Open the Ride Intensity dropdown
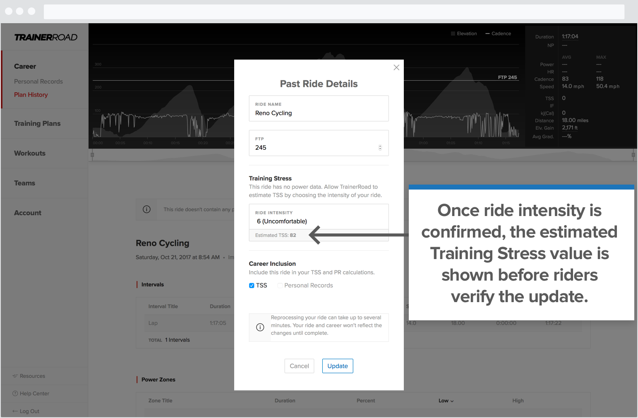The width and height of the screenshot is (638, 418). coord(319,217)
